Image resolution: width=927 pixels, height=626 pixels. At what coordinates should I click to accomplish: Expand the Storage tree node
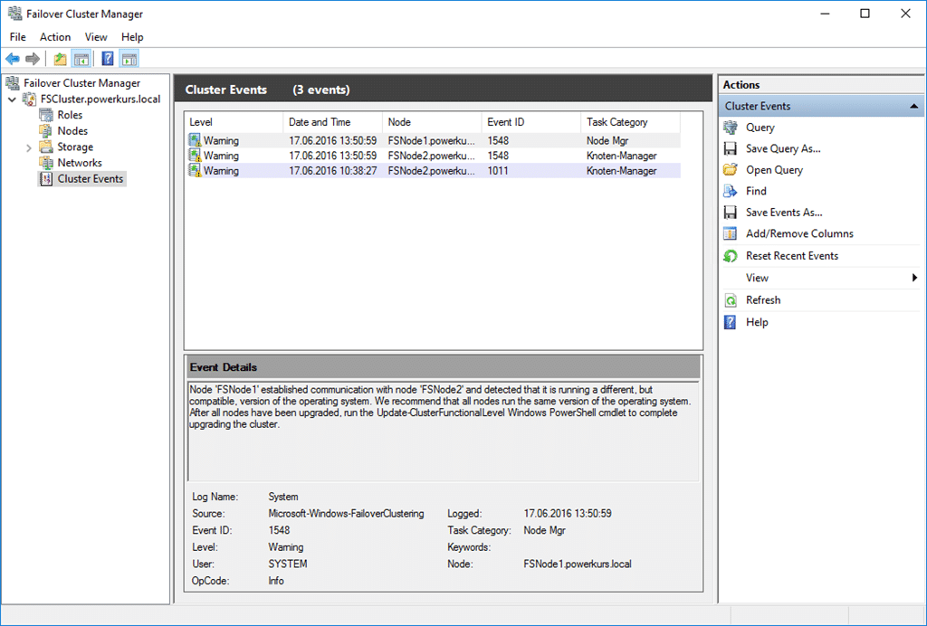[28, 147]
